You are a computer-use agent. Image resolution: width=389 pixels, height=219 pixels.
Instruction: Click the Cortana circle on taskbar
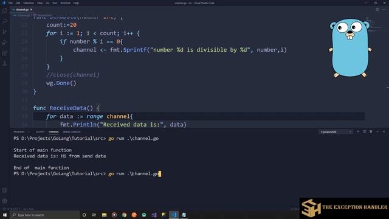(84, 215)
